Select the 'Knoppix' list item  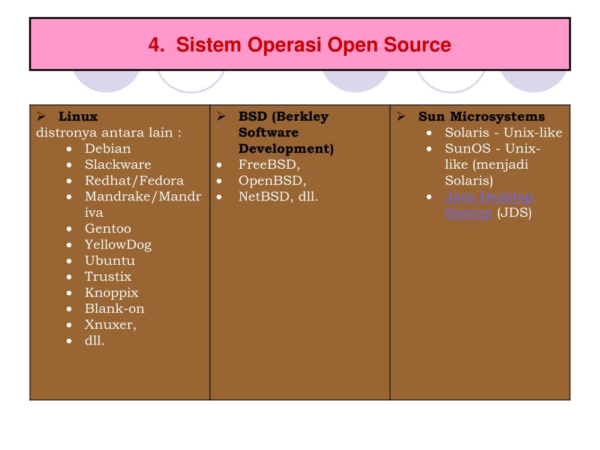tap(111, 293)
